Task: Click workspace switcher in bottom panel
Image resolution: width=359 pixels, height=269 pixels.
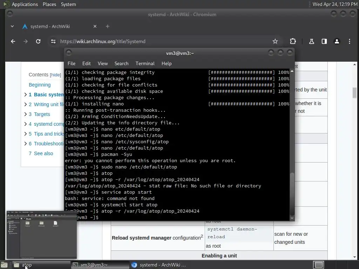Action: [318, 265]
